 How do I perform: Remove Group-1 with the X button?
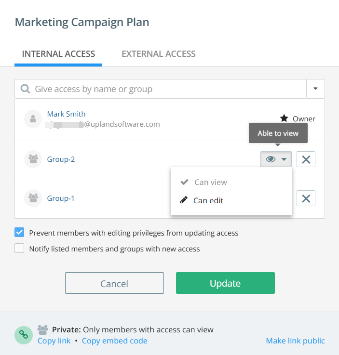coord(306,198)
